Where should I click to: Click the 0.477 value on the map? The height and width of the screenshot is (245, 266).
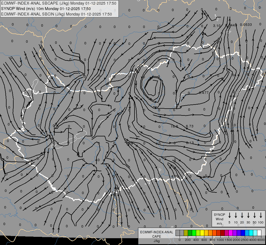[x=204, y=93]
